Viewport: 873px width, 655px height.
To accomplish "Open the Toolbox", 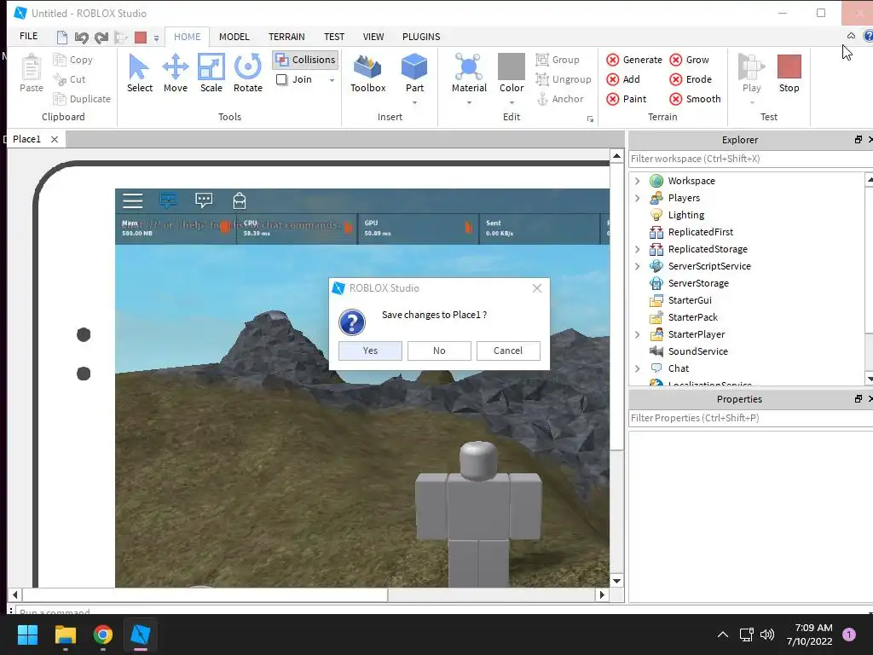I will [368, 73].
